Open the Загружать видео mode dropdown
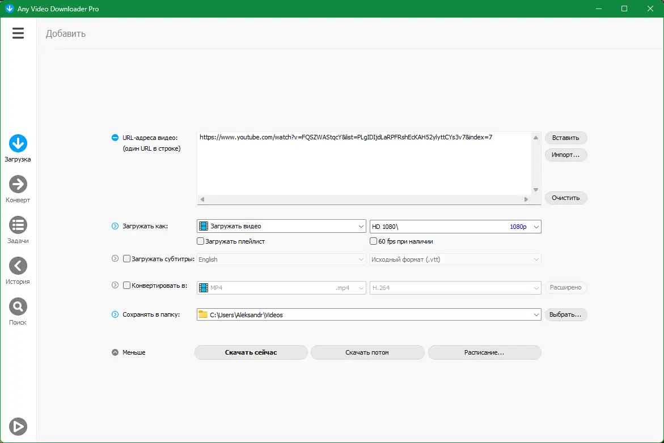The width and height of the screenshot is (664, 443). click(361, 226)
